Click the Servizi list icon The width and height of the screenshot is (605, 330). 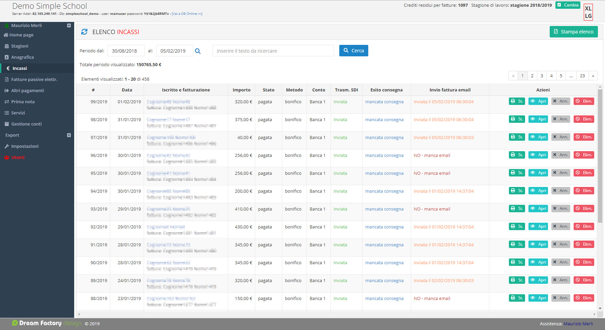click(6, 113)
